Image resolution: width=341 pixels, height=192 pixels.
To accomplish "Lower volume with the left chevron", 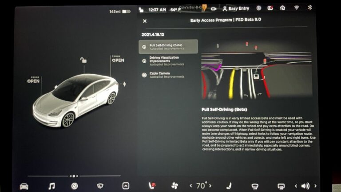I will [296, 186].
